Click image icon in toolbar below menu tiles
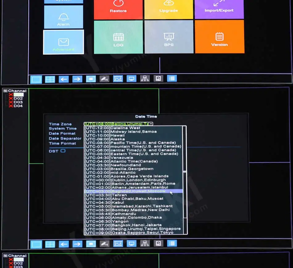Image resolution: width=293 pixels, height=268 pixels. point(118,79)
